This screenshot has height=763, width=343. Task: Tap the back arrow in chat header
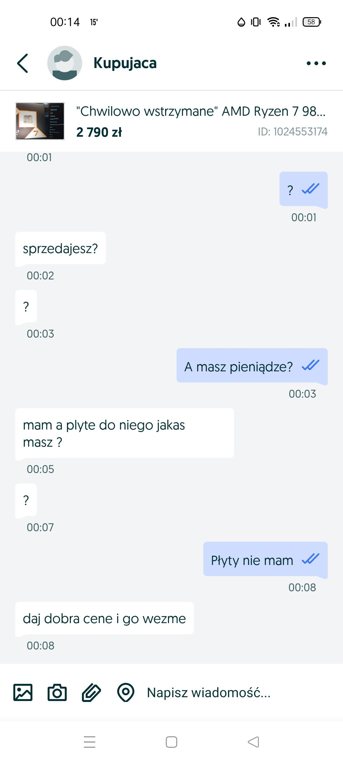[23, 63]
